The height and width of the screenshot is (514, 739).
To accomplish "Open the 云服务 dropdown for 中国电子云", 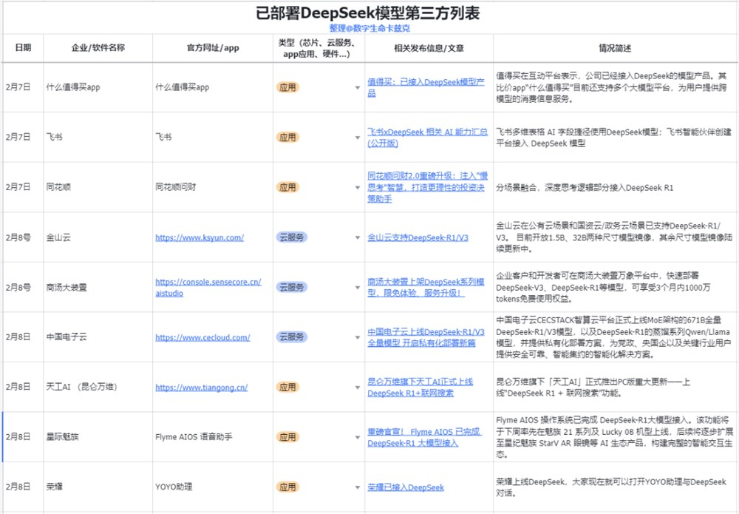I will [x=357, y=337].
